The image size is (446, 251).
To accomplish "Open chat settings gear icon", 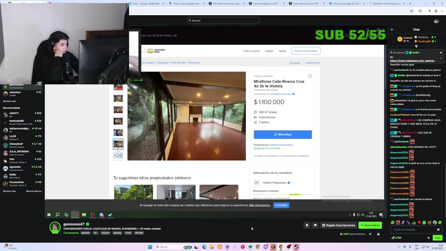I will (x=429, y=238).
